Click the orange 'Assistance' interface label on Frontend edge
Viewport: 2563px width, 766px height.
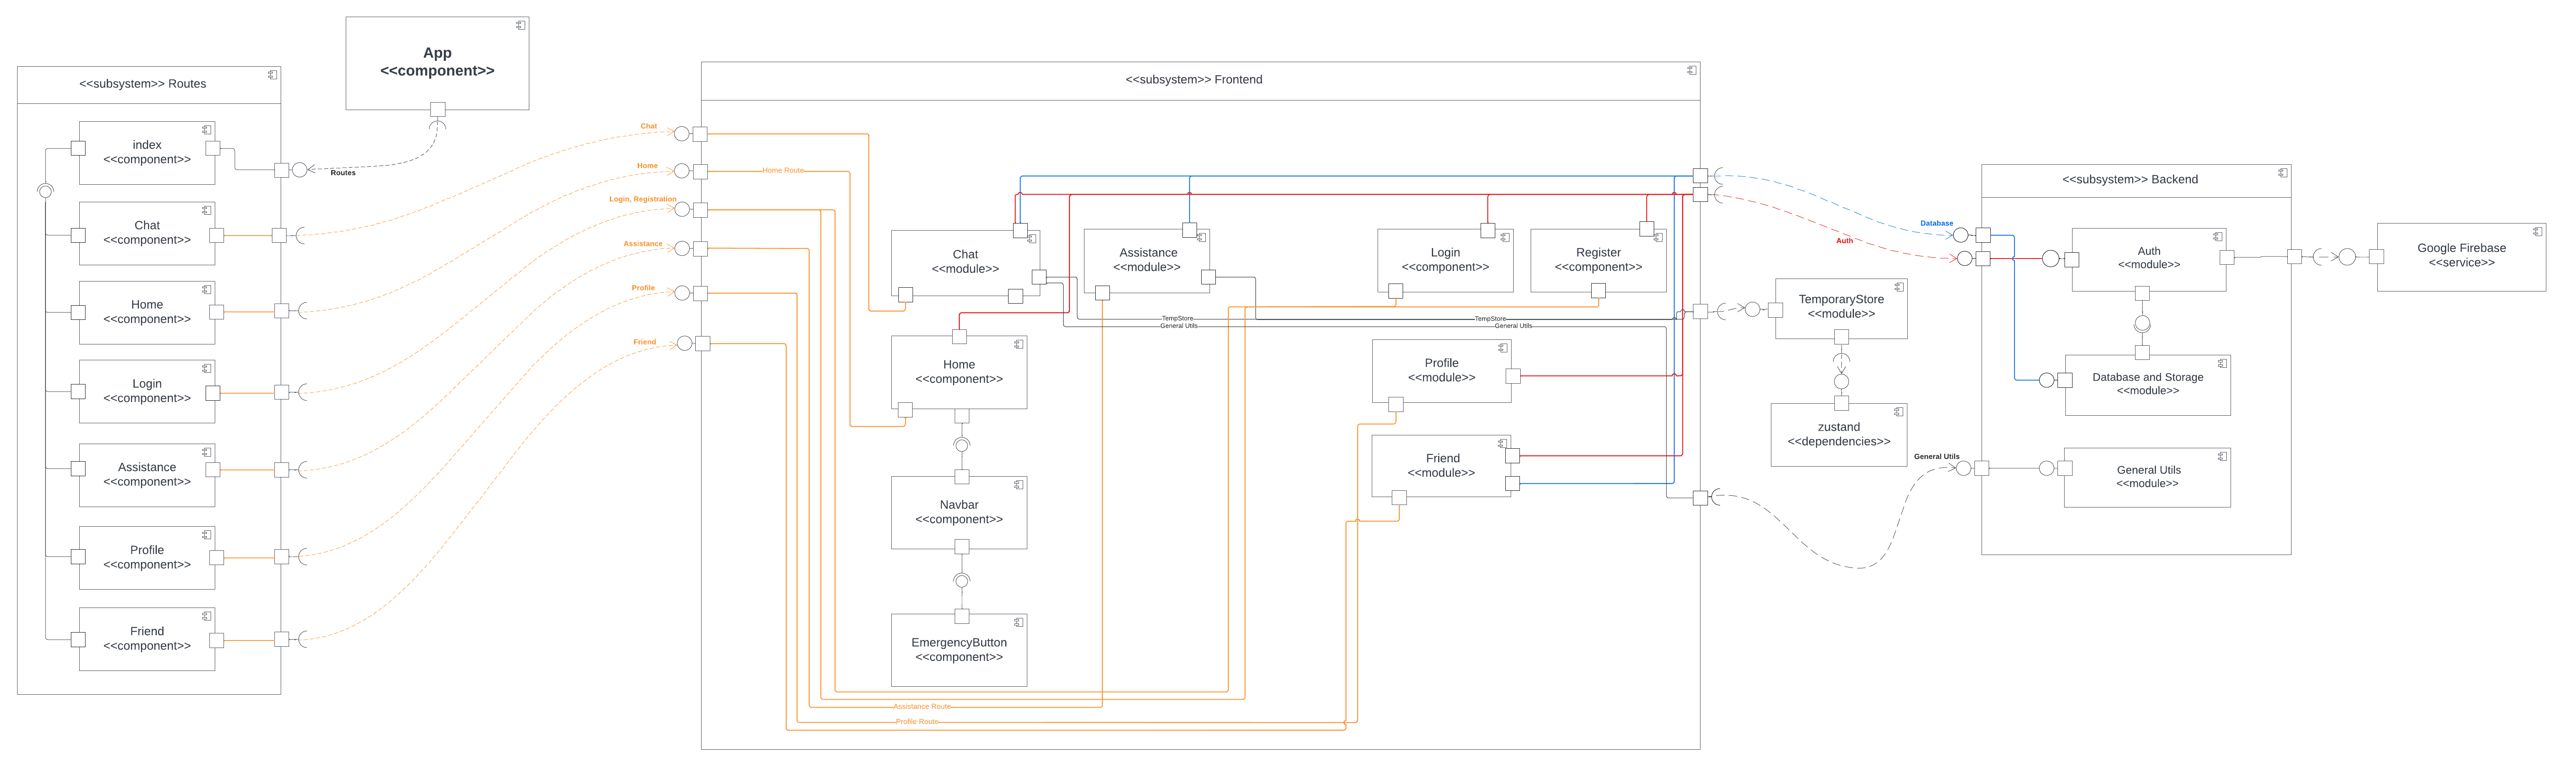pos(643,244)
